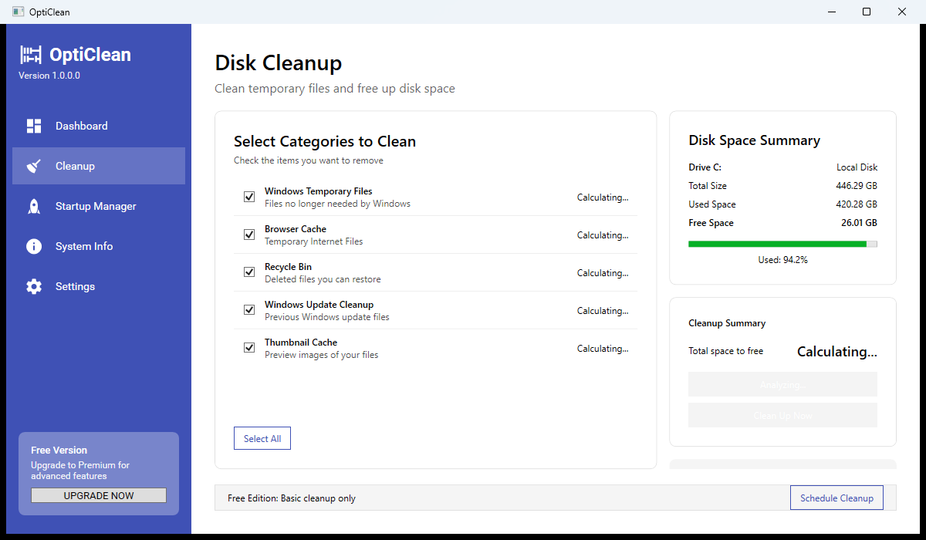Open the Dashboard page

[99, 126]
